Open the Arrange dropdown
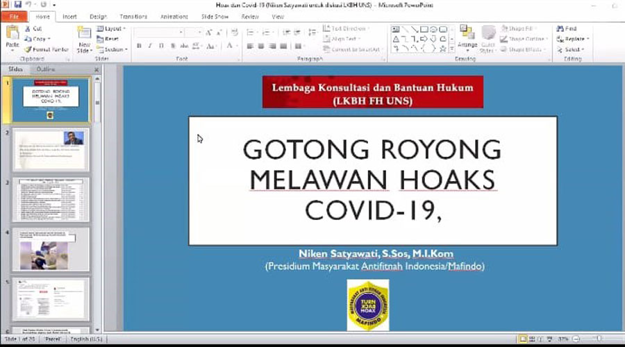This screenshot has height=347, width=625. click(467, 38)
